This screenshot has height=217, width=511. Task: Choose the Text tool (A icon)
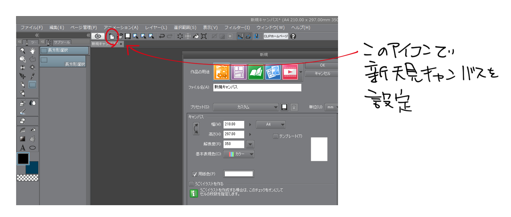point(23,147)
